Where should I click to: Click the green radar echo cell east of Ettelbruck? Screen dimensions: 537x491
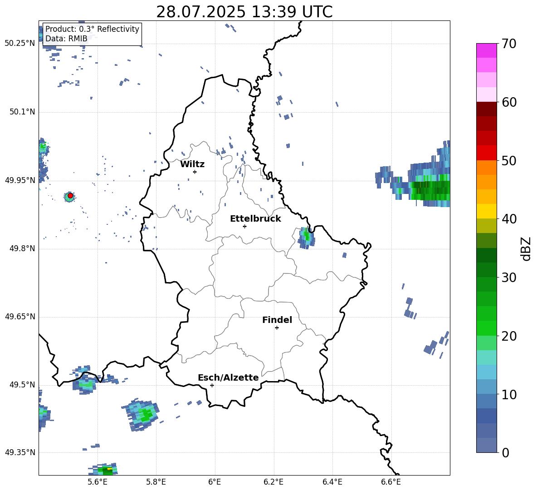(x=306, y=237)
